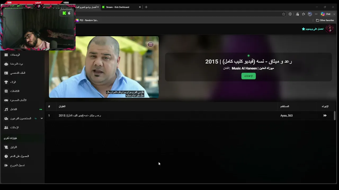
Task: Select the التكاملات sidebar menu label
Action: 15,91
